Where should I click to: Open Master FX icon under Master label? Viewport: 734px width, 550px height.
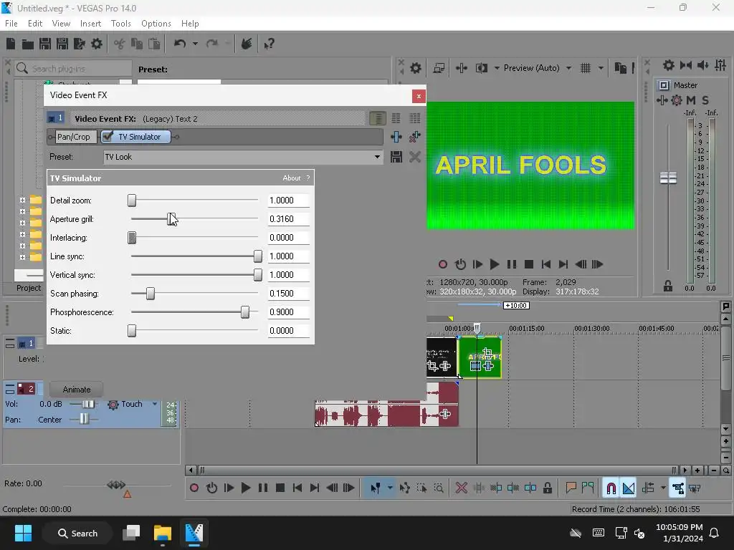click(662, 100)
